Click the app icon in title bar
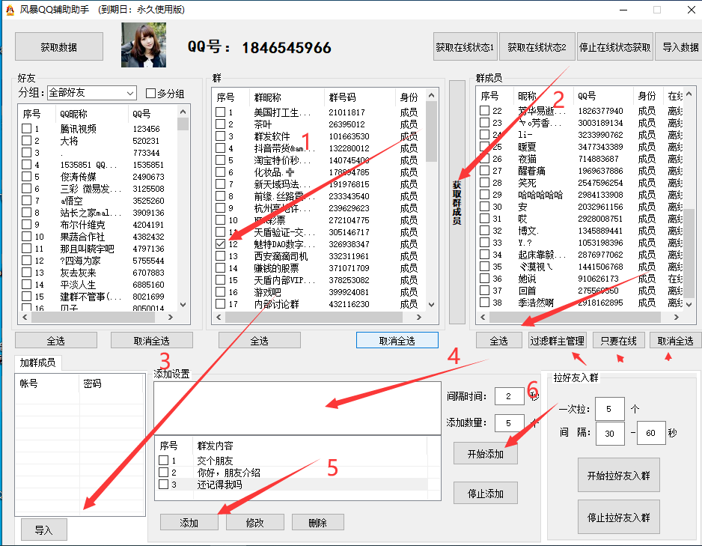This screenshot has width=702, height=546. pos(10,10)
